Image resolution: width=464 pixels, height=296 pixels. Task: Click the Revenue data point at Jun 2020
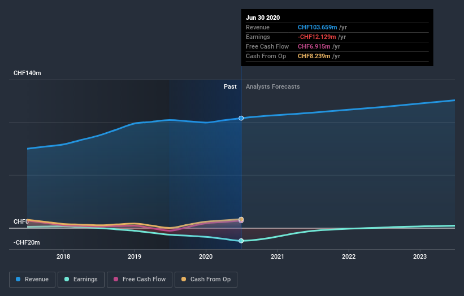click(x=241, y=118)
